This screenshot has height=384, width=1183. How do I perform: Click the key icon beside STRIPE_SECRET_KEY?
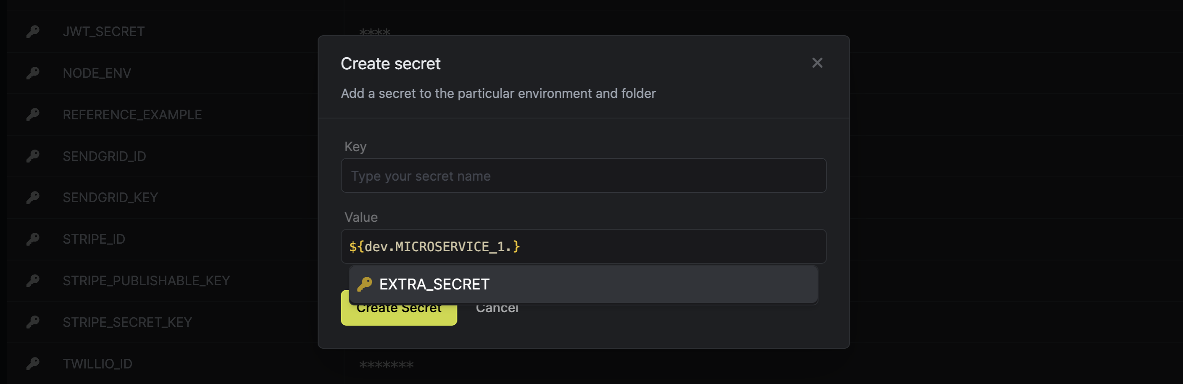tap(32, 322)
